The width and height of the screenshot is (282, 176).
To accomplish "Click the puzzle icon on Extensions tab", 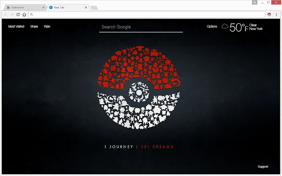I will (8, 7).
